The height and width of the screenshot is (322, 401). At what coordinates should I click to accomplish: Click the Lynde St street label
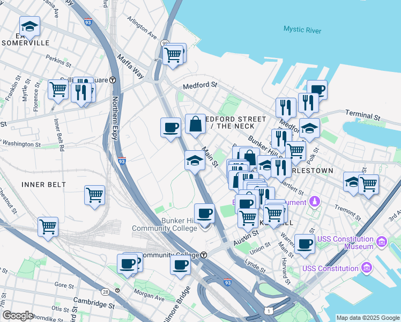click(255, 266)
